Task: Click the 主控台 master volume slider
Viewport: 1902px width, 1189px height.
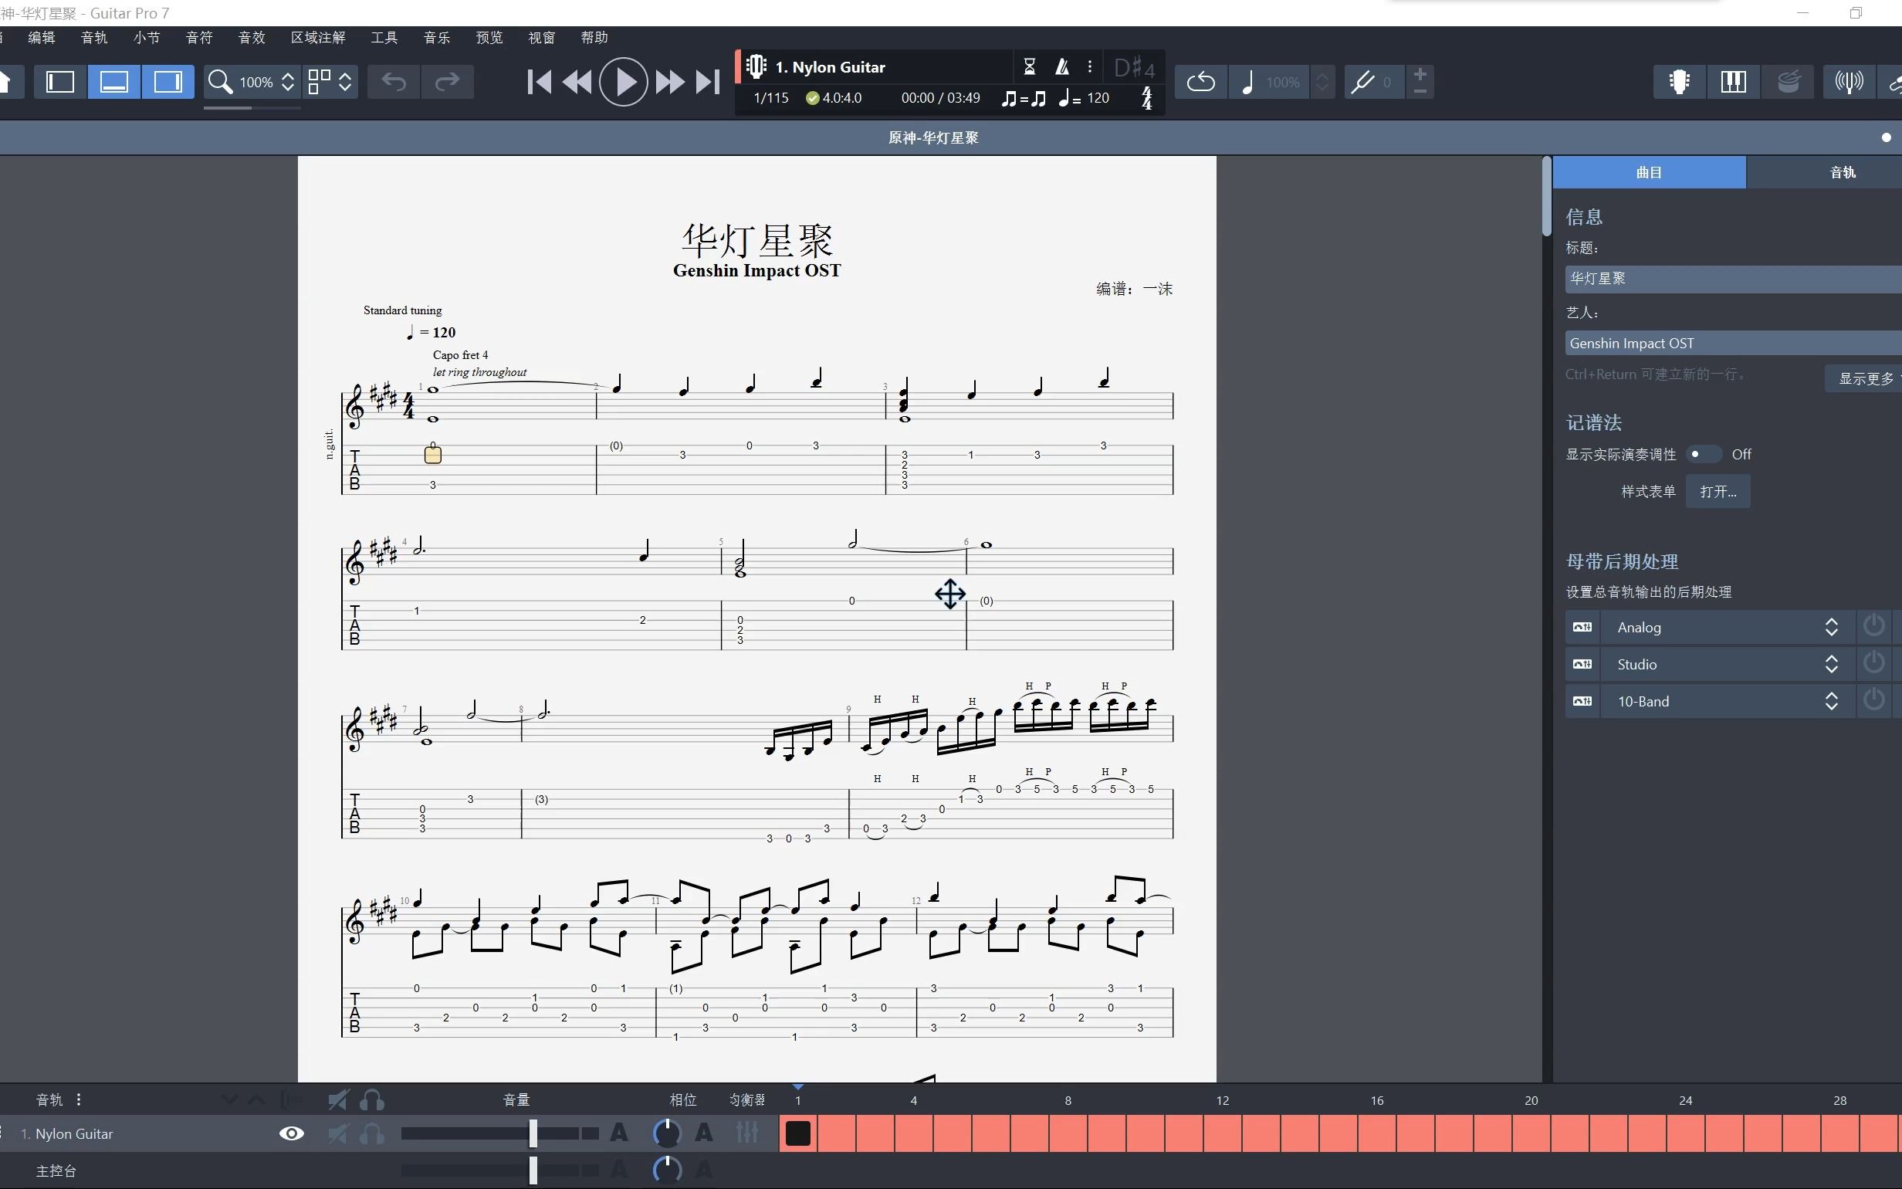Action: [500, 1170]
